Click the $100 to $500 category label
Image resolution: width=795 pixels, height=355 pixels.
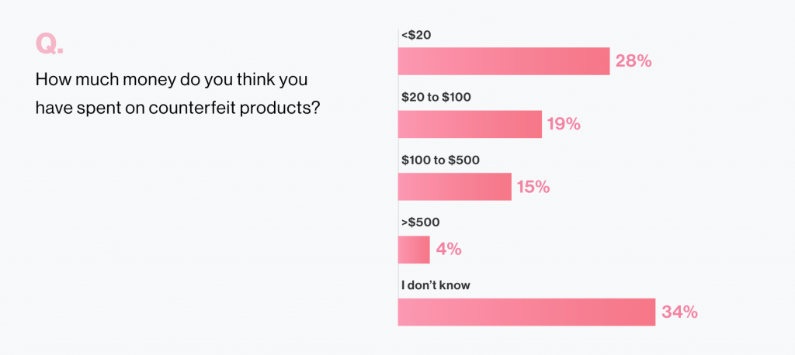point(440,160)
